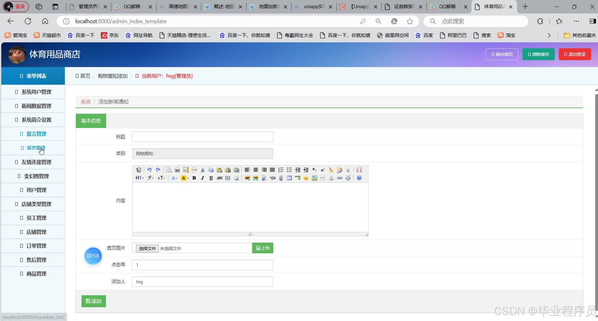Toggle italic formatting in editor
Image resolution: width=598 pixels, height=321 pixels.
click(x=202, y=178)
